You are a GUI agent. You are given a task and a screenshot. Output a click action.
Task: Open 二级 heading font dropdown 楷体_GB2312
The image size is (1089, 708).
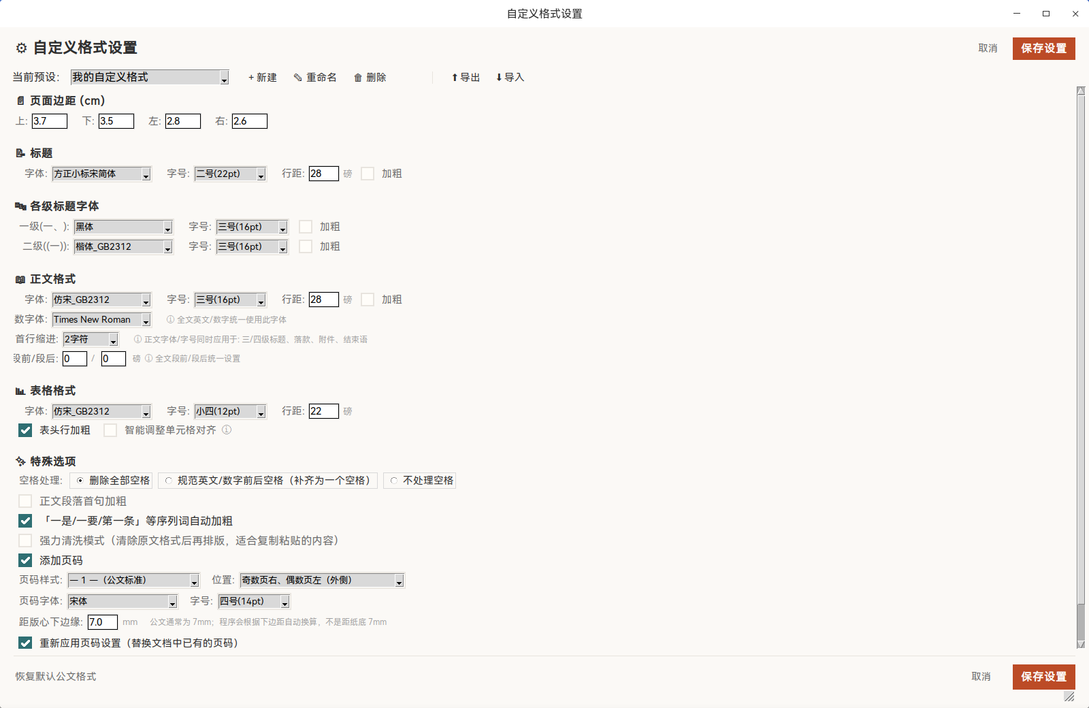coord(123,246)
